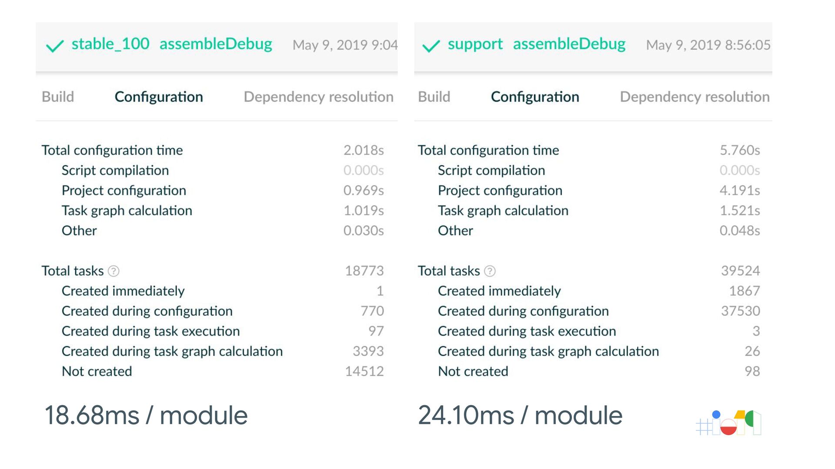This screenshot has height=469, width=835.
Task: Click the green checkmark beside stable_100
Action: (x=55, y=46)
